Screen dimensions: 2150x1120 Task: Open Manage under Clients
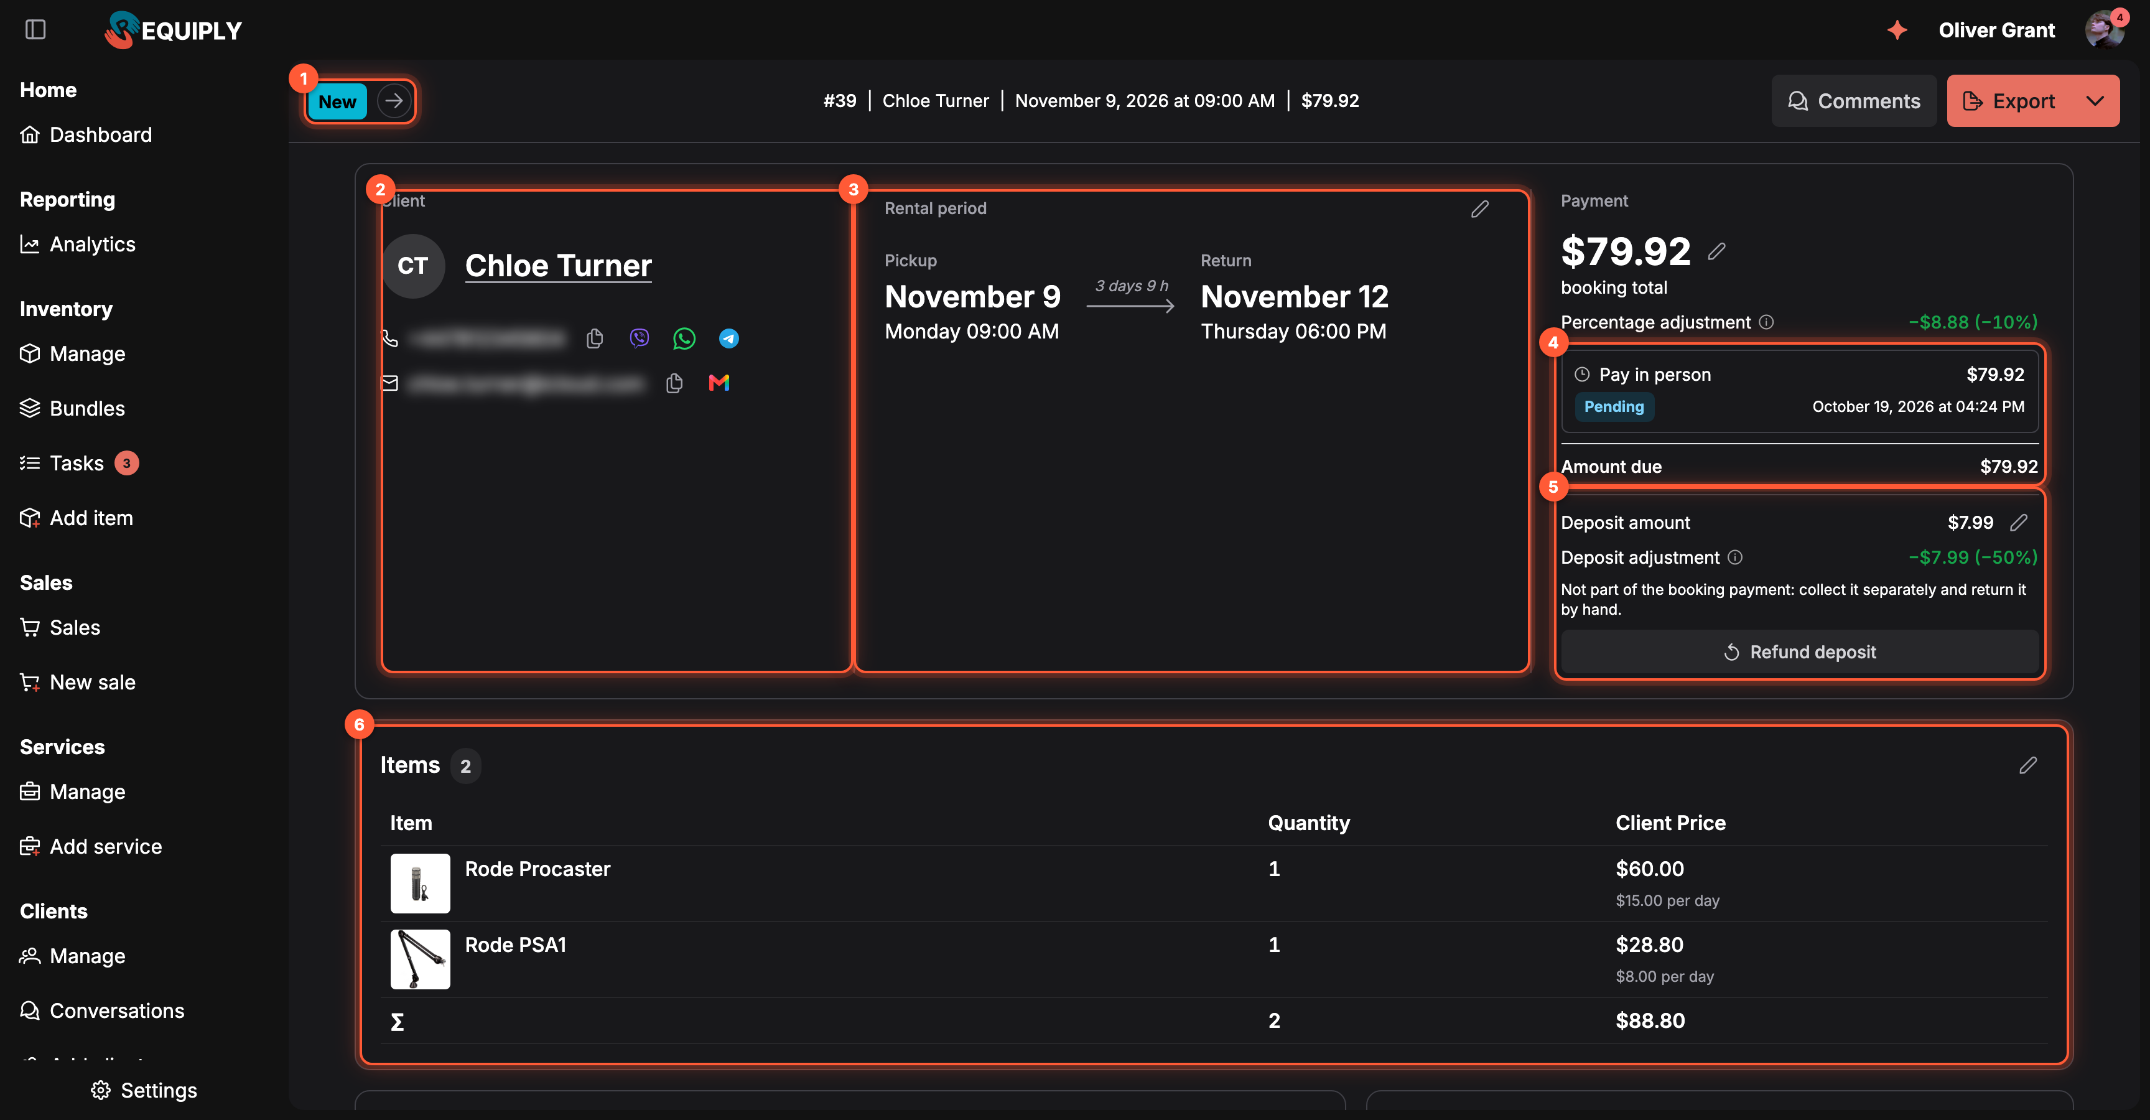point(73,956)
